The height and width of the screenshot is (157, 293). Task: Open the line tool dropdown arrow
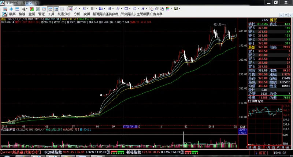(79, 8)
